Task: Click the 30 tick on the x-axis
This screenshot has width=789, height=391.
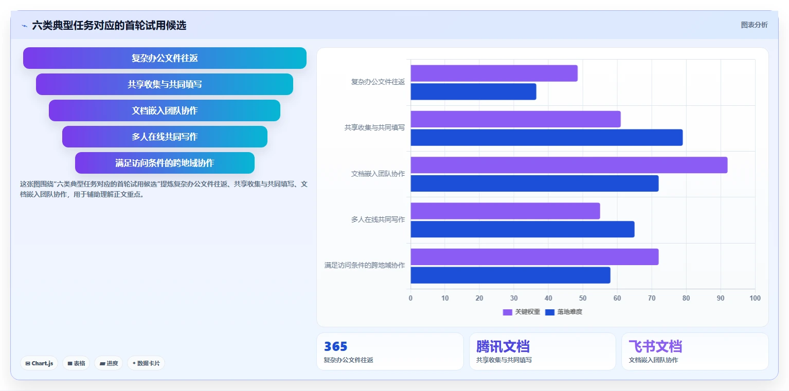Action: (x=514, y=298)
